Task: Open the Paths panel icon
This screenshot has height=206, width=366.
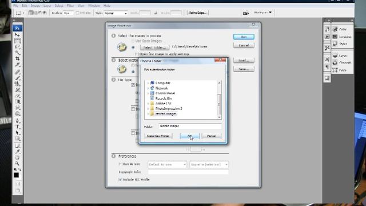Action: (x=335, y=70)
